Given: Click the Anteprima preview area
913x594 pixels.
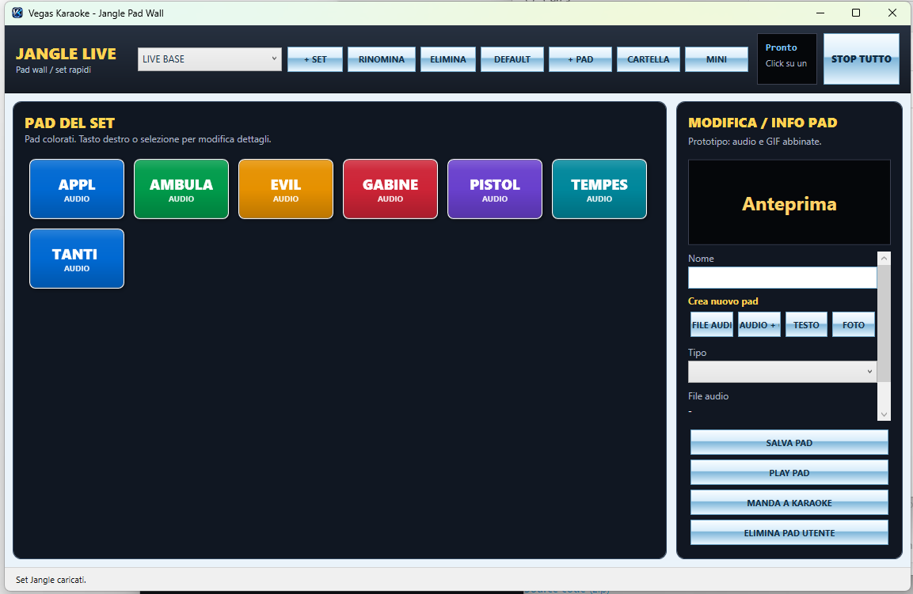Looking at the screenshot, I should (x=789, y=202).
